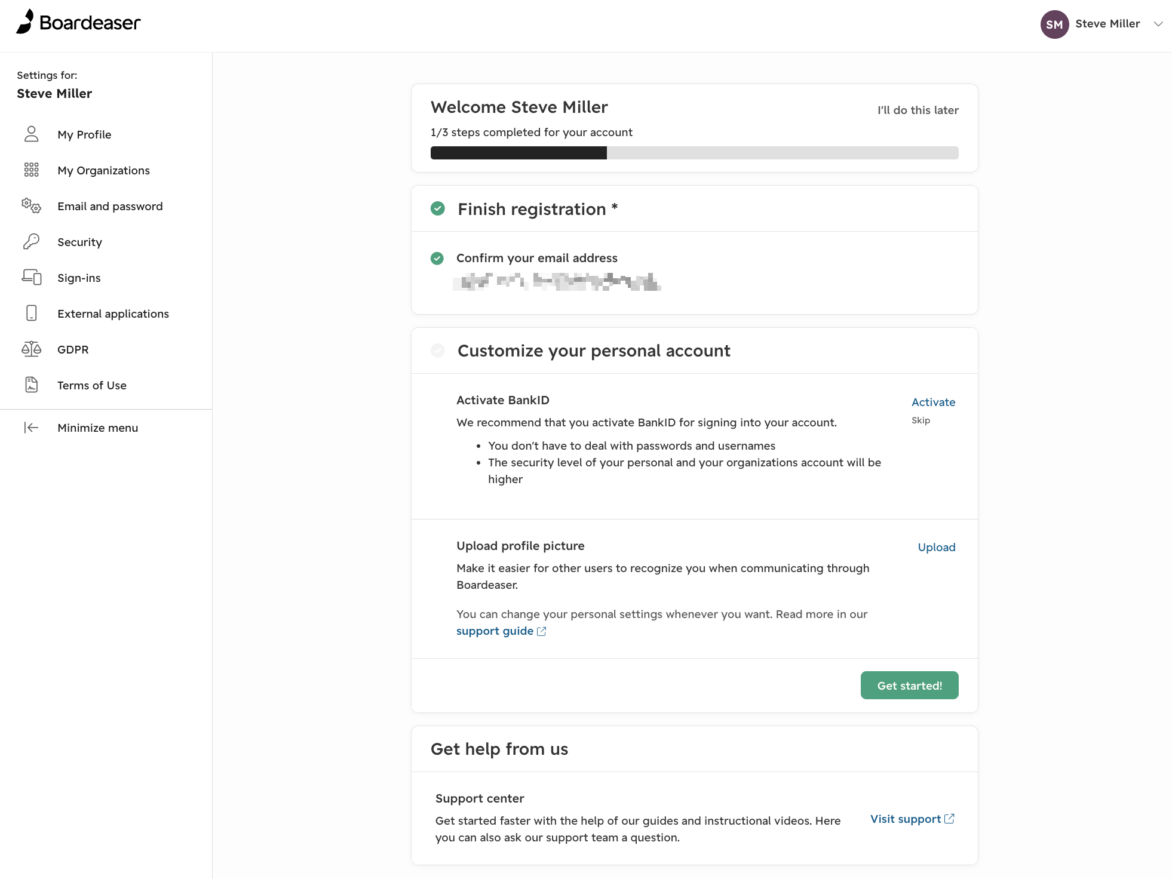1172x879 pixels.
Task: Click the 'Get help from us' heading
Action: [499, 749]
